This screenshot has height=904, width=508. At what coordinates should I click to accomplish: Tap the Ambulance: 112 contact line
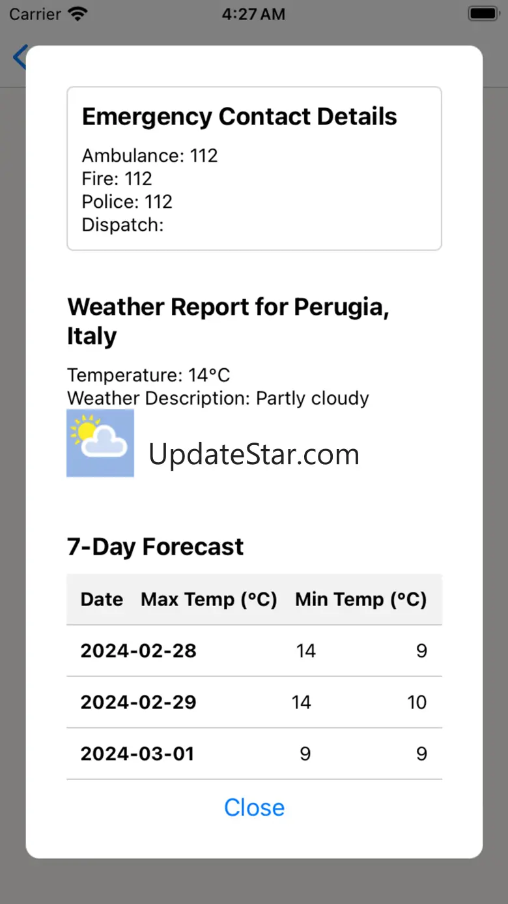point(150,156)
